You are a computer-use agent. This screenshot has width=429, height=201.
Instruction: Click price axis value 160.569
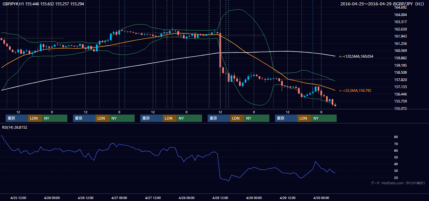tap(400, 51)
